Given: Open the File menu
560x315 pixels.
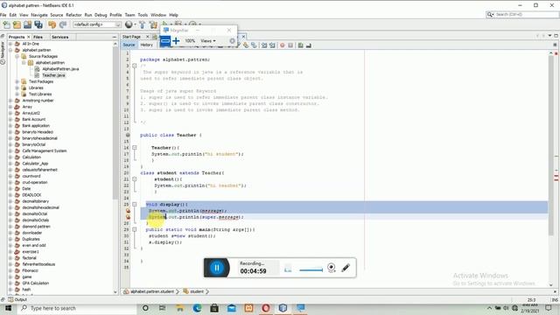Looking at the screenshot, I should tap(3, 15).
